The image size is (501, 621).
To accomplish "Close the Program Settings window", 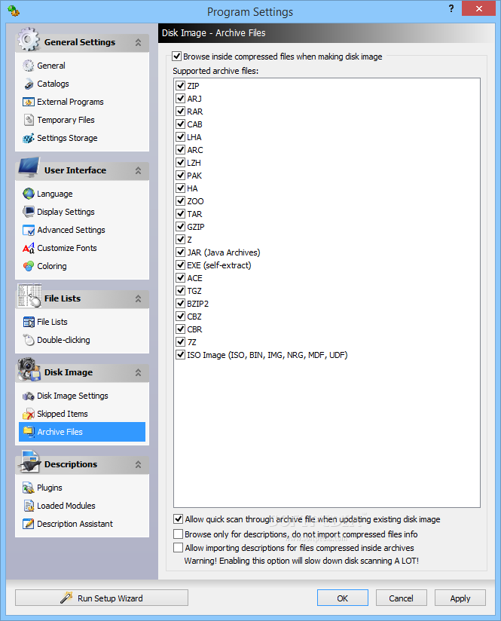I will point(479,8).
